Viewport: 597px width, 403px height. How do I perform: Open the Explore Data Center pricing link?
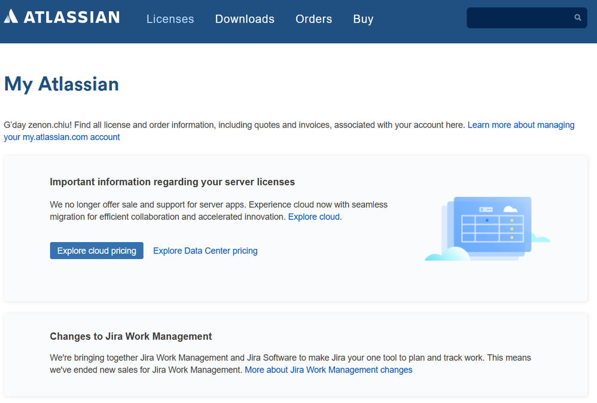(205, 251)
